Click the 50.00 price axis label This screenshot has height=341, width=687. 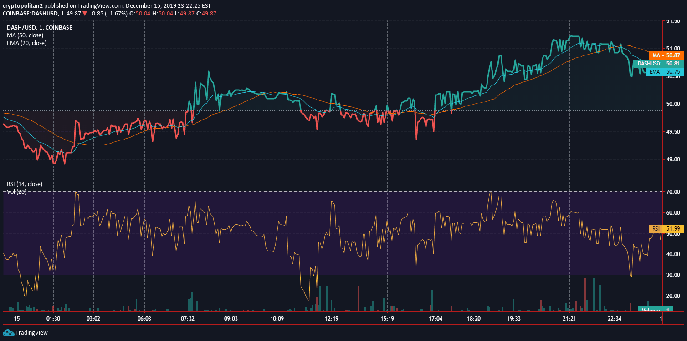pyautogui.click(x=673, y=104)
